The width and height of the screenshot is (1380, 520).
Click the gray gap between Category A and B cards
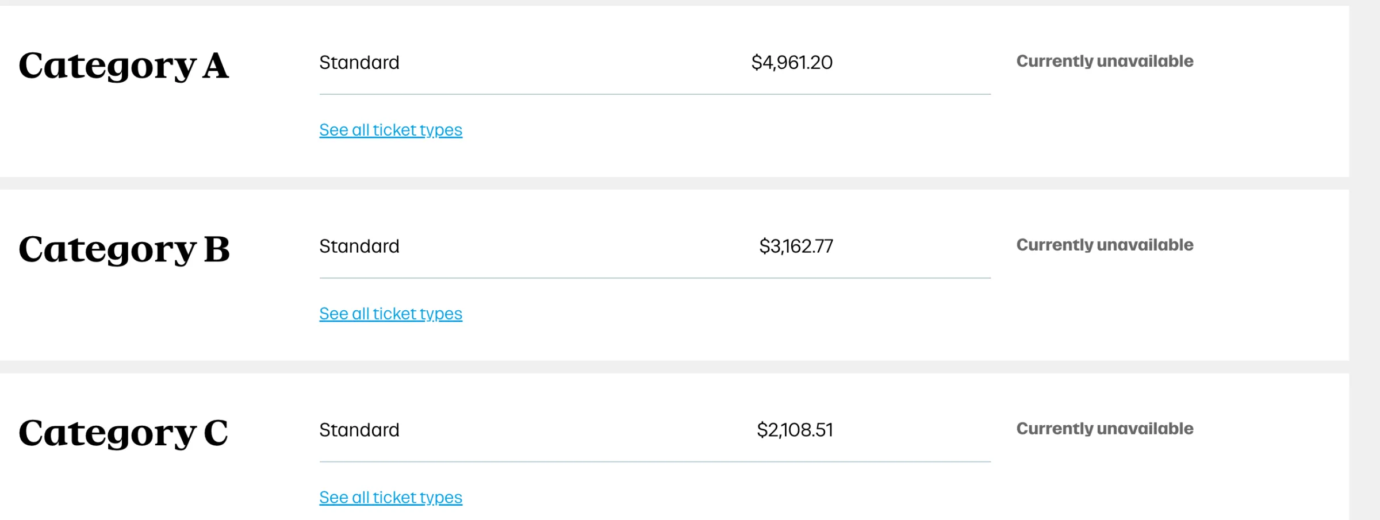673,183
